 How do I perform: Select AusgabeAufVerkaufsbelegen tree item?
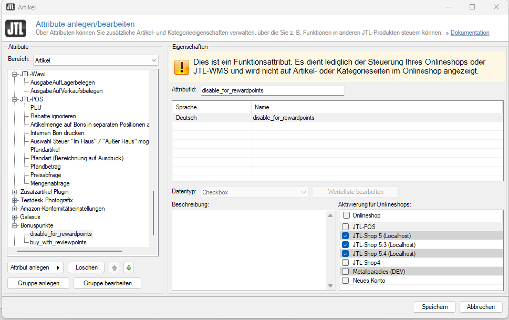67,91
